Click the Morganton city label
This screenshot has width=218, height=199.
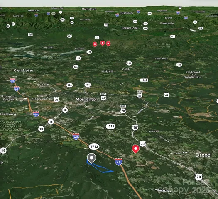pyautogui.click(x=87, y=99)
